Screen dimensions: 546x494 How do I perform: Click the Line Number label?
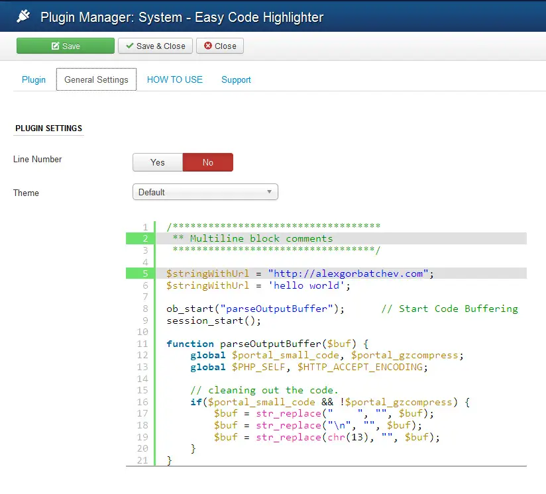[37, 160]
